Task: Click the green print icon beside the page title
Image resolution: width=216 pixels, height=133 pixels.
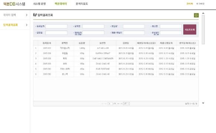Action: pyautogui.click(x=196, y=15)
